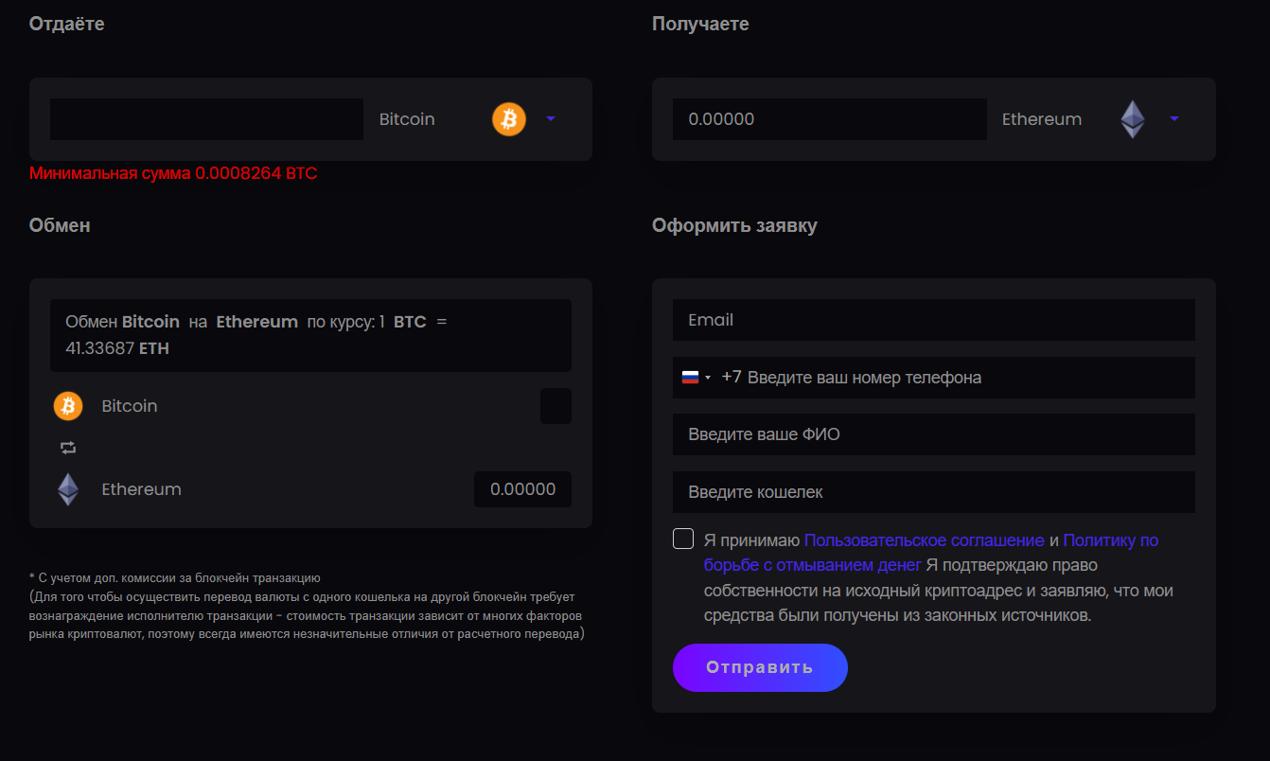The height and width of the screenshot is (761, 1270).
Task: Click the Ethereum 0.00000 value in Обмен panel
Action: [522, 489]
